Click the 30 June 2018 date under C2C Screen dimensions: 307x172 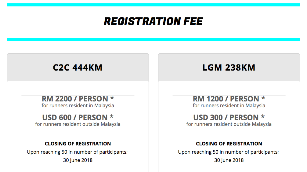(x=78, y=160)
